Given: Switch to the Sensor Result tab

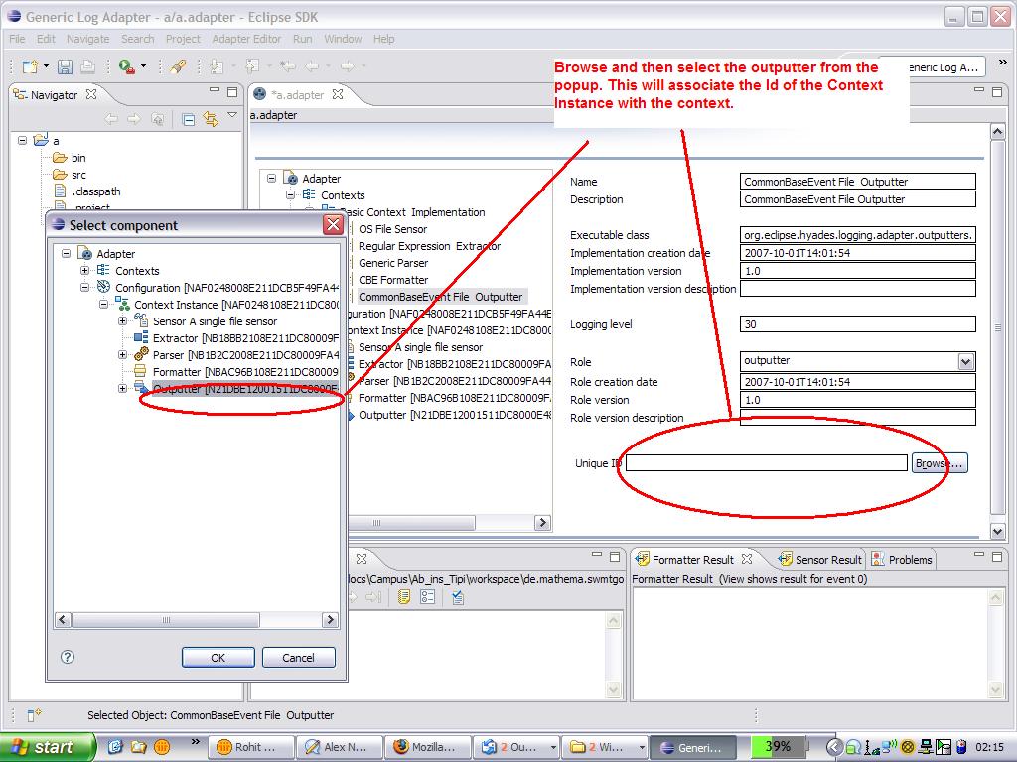Looking at the screenshot, I should 820,560.
